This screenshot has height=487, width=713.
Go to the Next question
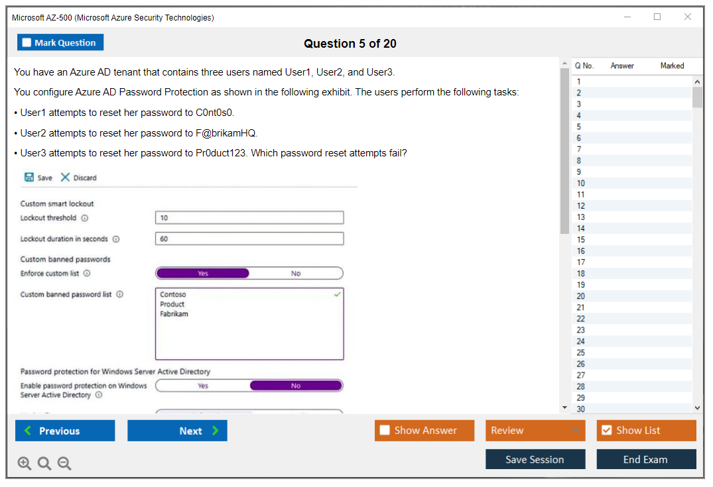coord(177,431)
